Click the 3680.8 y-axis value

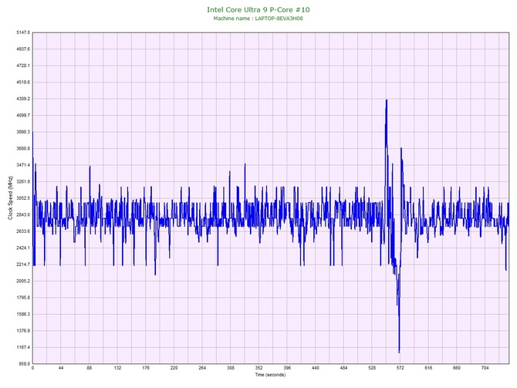pyautogui.click(x=23, y=149)
